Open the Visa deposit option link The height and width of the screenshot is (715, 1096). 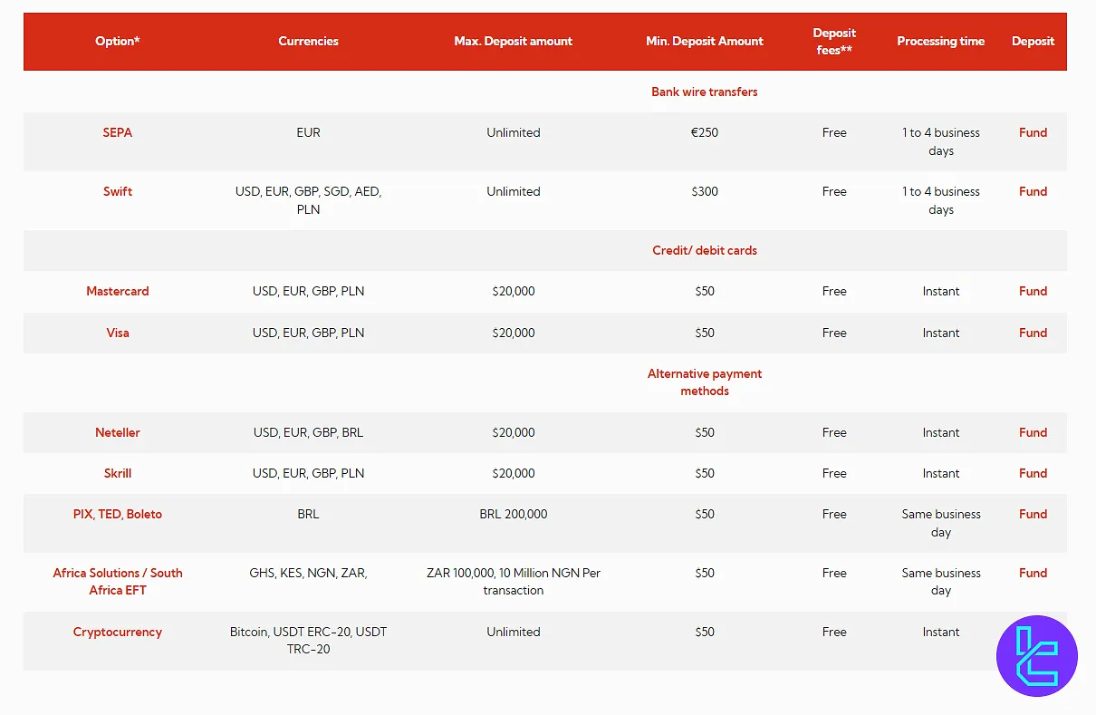click(x=118, y=333)
